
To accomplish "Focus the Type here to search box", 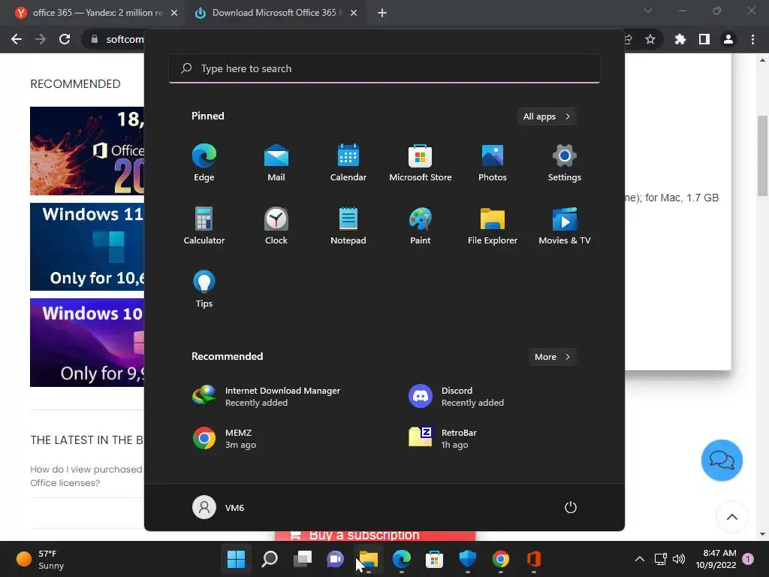I will coord(384,68).
